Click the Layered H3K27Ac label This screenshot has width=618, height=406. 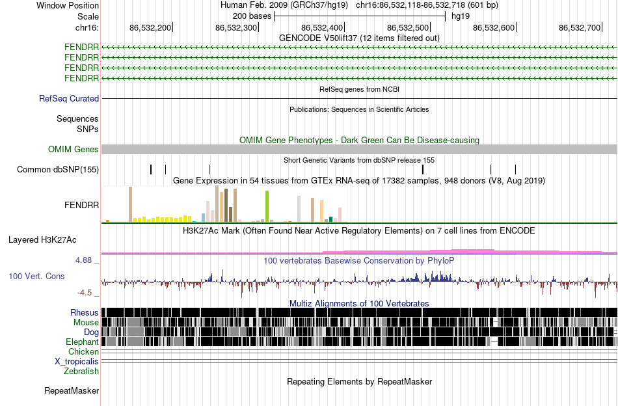[x=42, y=239]
